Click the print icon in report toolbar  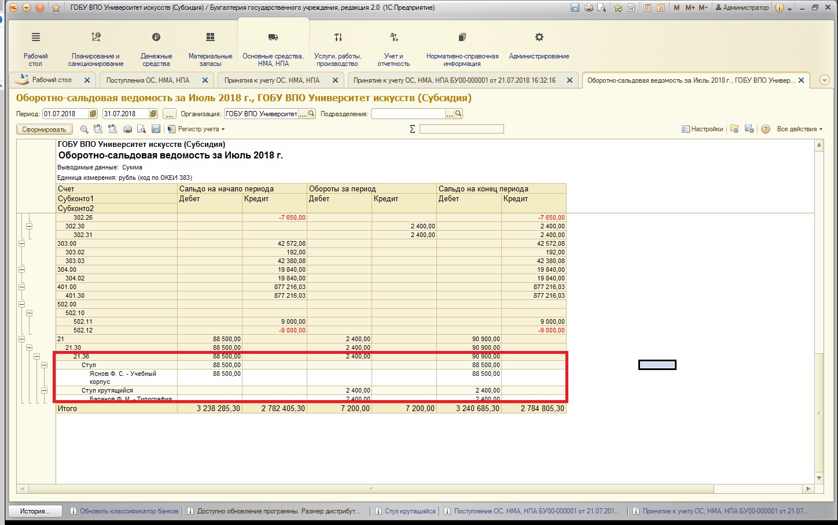coord(128,130)
